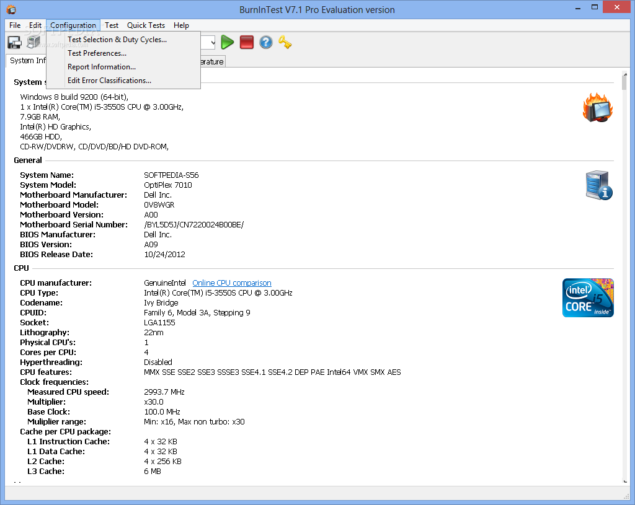Start tests with the green play button

click(227, 42)
